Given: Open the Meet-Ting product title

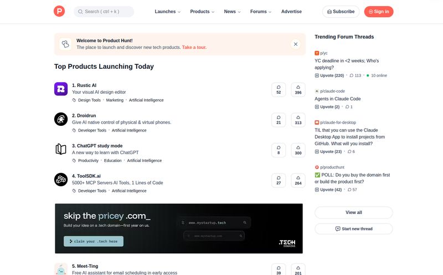Looking at the screenshot, I should [85, 266].
